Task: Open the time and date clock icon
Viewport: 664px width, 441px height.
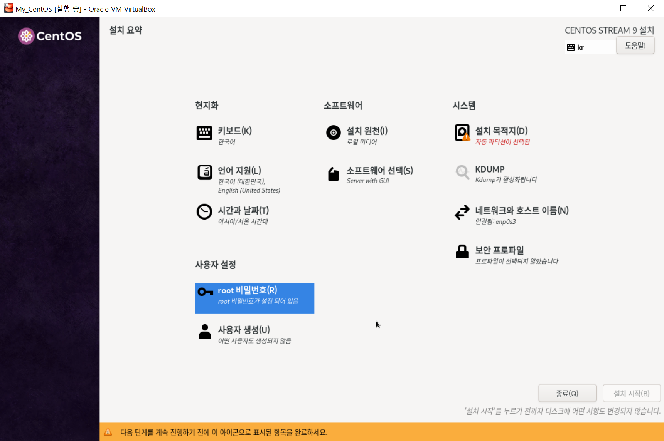Action: coord(204,211)
